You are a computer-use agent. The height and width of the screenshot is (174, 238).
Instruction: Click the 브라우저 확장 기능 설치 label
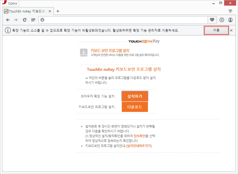tap(98, 96)
